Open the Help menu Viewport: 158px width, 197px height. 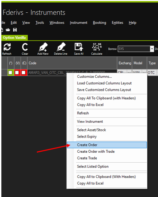132,23
